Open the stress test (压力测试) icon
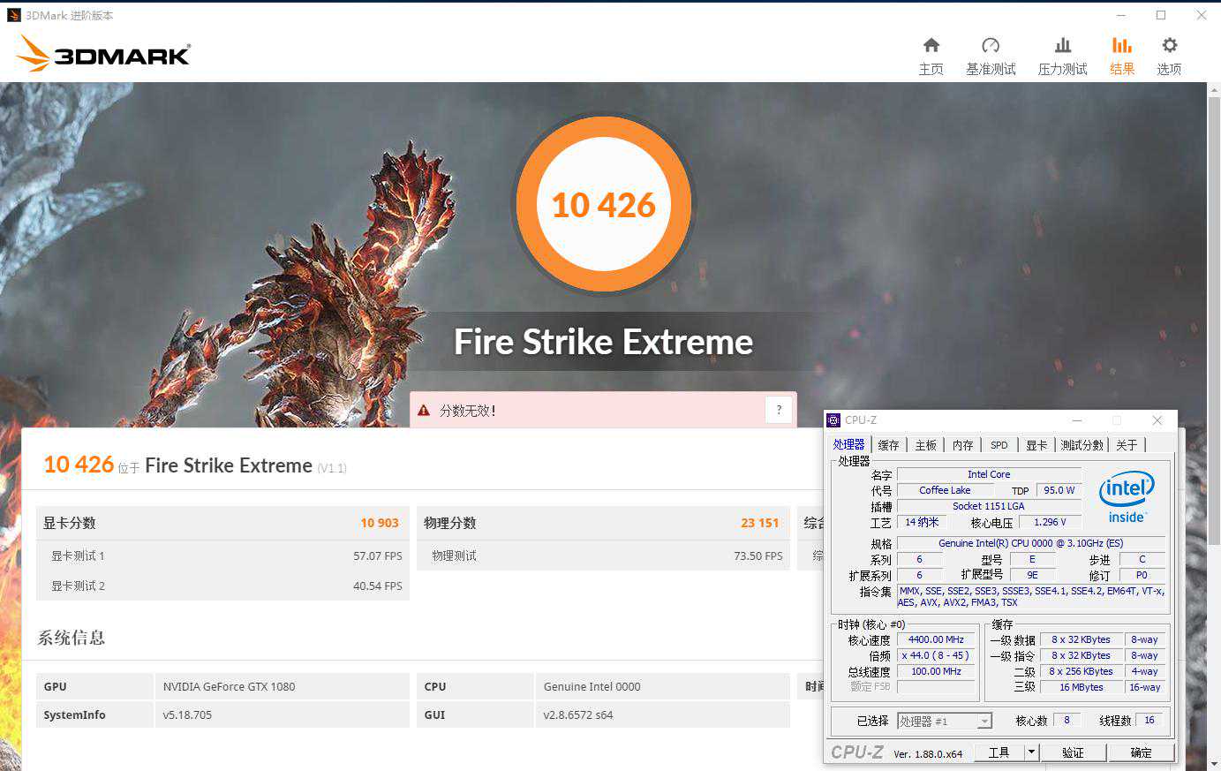This screenshot has height=771, width=1221. [1062, 46]
